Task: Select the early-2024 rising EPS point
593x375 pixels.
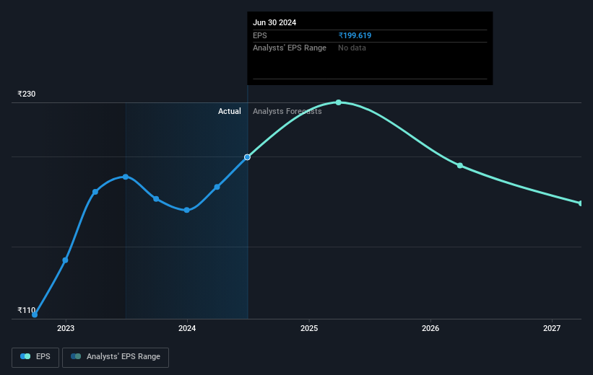Action: pos(217,187)
